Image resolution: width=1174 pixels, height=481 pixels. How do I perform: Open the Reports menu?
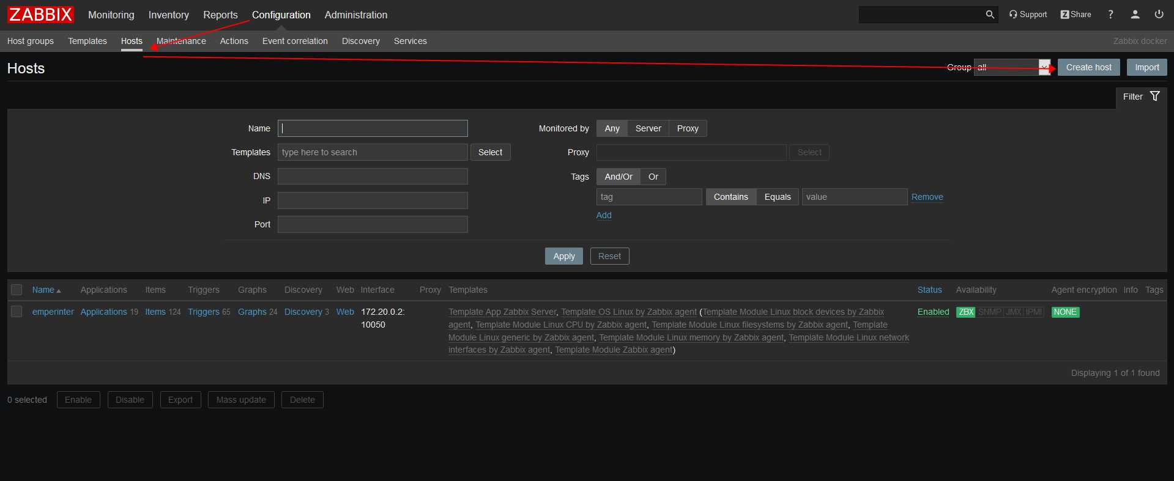pyautogui.click(x=220, y=15)
